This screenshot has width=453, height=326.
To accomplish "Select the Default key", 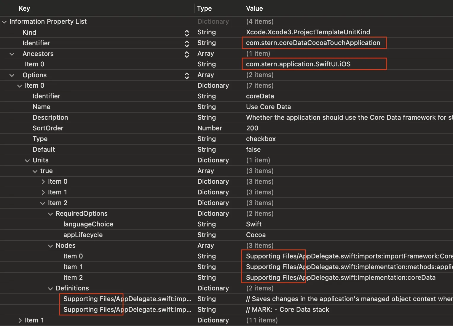I will coord(44,149).
